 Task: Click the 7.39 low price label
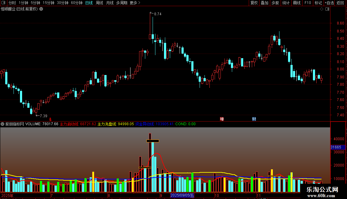click(x=44, y=116)
